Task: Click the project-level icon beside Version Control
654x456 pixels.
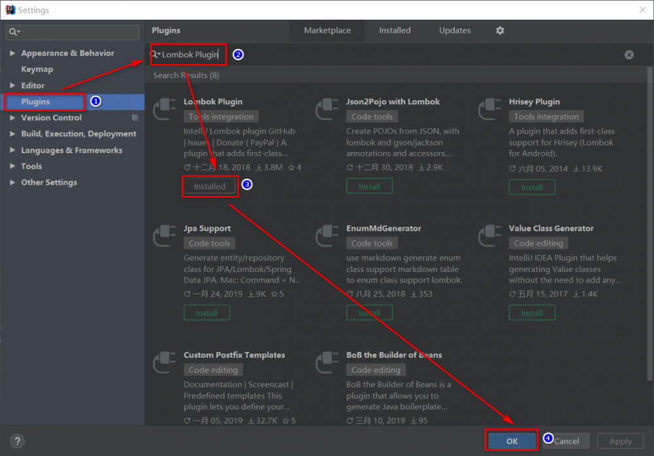Action: tap(135, 118)
